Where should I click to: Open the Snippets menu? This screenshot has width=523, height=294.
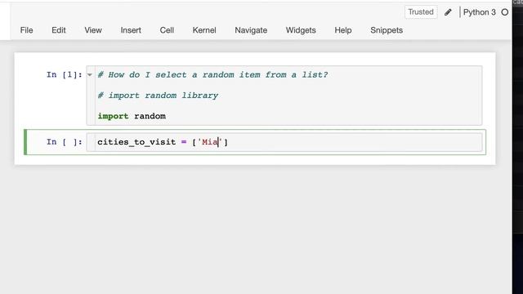(387, 30)
